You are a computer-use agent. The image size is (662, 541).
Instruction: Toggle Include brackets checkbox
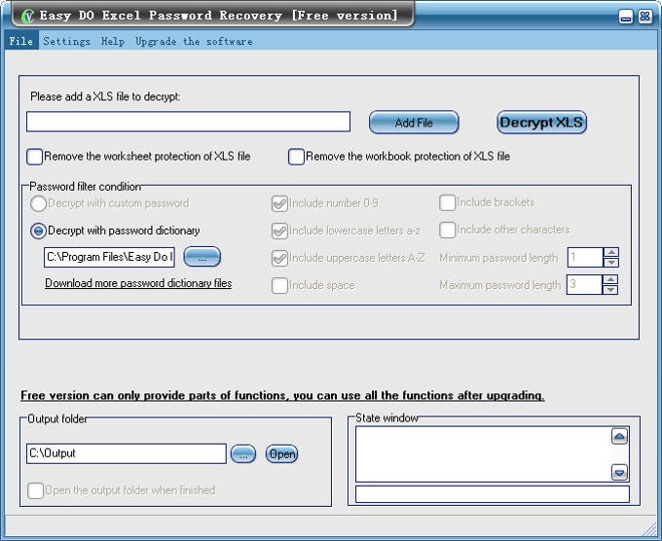point(447,202)
